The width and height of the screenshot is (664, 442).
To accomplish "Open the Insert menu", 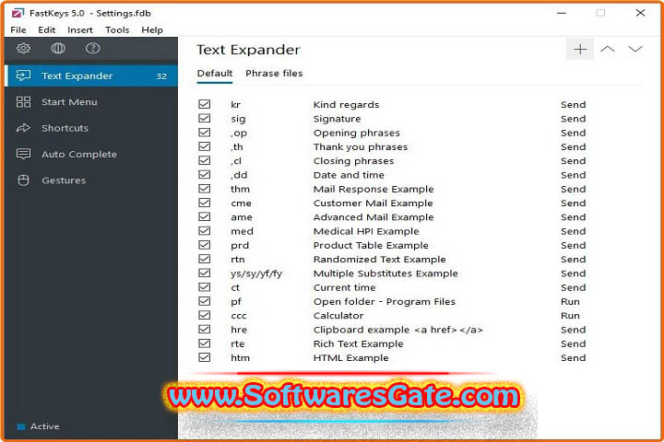I will (x=80, y=30).
